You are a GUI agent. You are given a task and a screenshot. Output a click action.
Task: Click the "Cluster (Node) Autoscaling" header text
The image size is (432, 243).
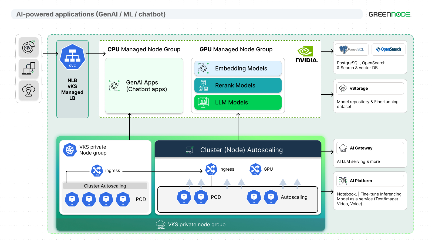coord(242,150)
